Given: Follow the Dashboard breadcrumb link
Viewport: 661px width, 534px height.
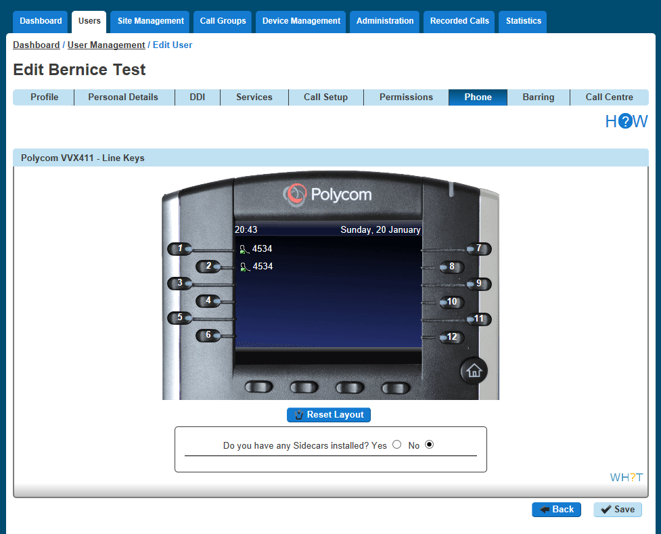Looking at the screenshot, I should 37,45.
